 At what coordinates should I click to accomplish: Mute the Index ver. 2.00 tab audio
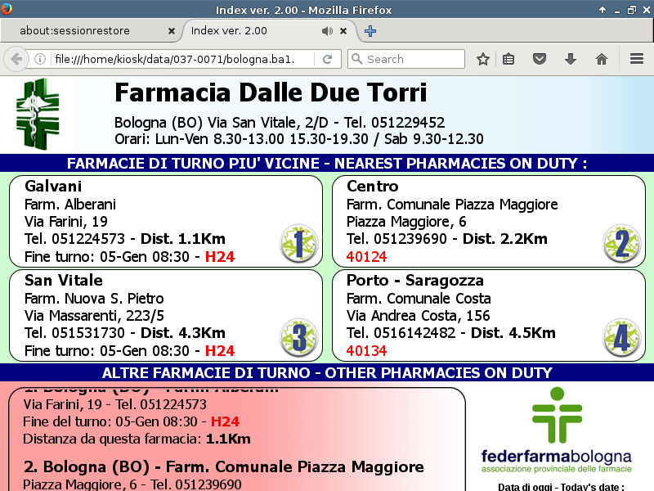(x=327, y=31)
